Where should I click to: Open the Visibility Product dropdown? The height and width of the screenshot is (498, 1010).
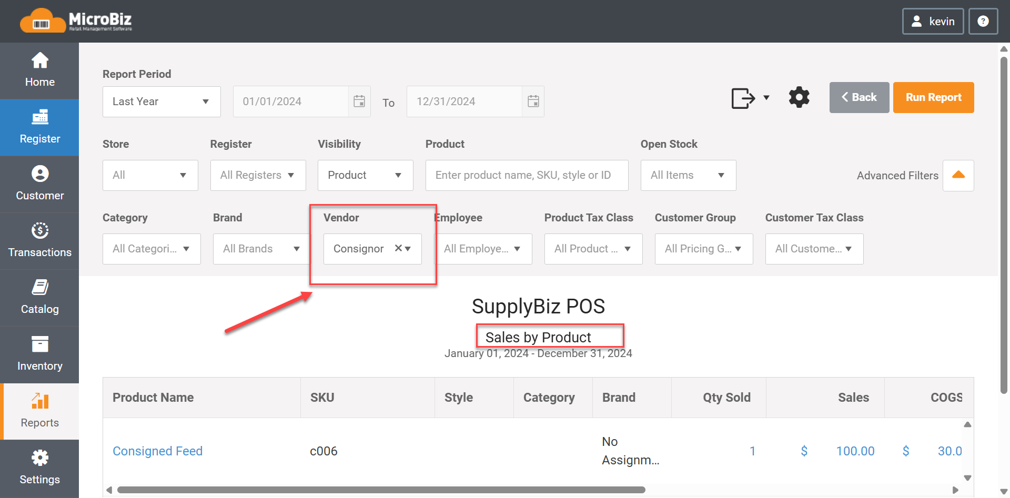366,175
